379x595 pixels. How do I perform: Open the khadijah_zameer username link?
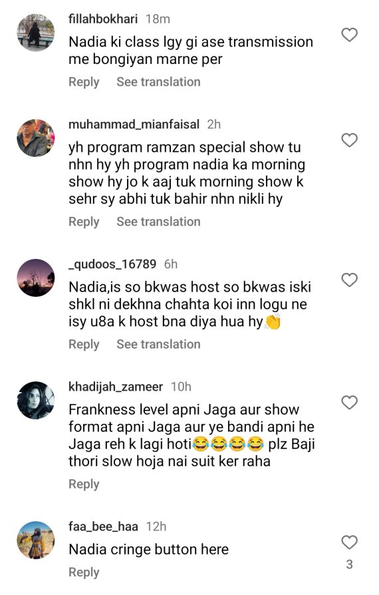[x=116, y=387]
